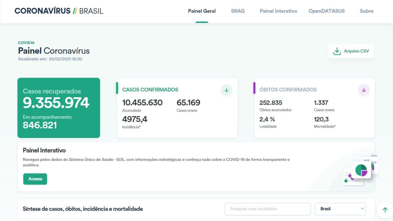Screen dimensions: 393x221
Task: Click the download icon beside Arquivo CSV
Action: [337, 51]
